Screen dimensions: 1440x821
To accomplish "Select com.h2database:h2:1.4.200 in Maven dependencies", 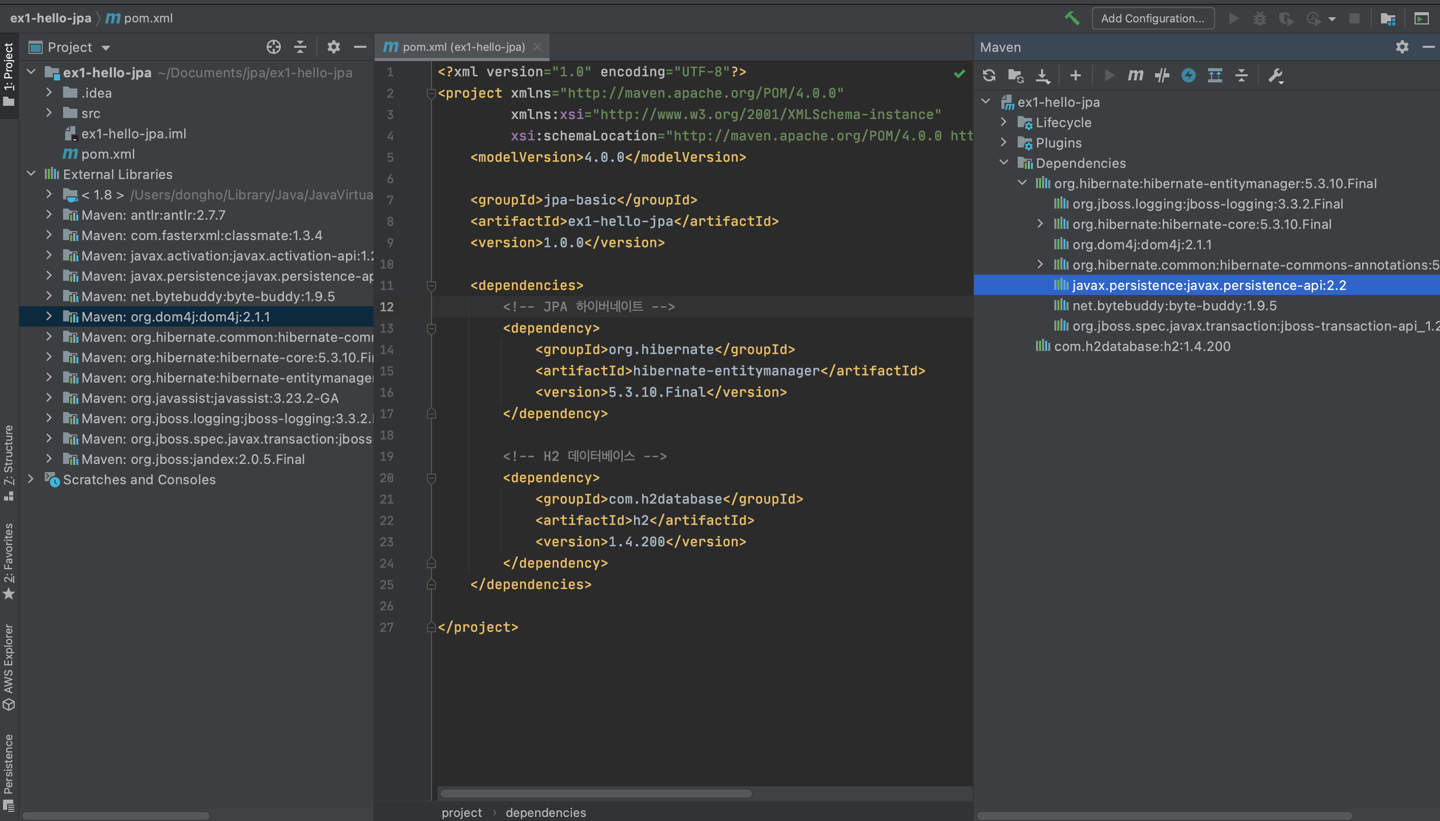I will [x=1142, y=346].
